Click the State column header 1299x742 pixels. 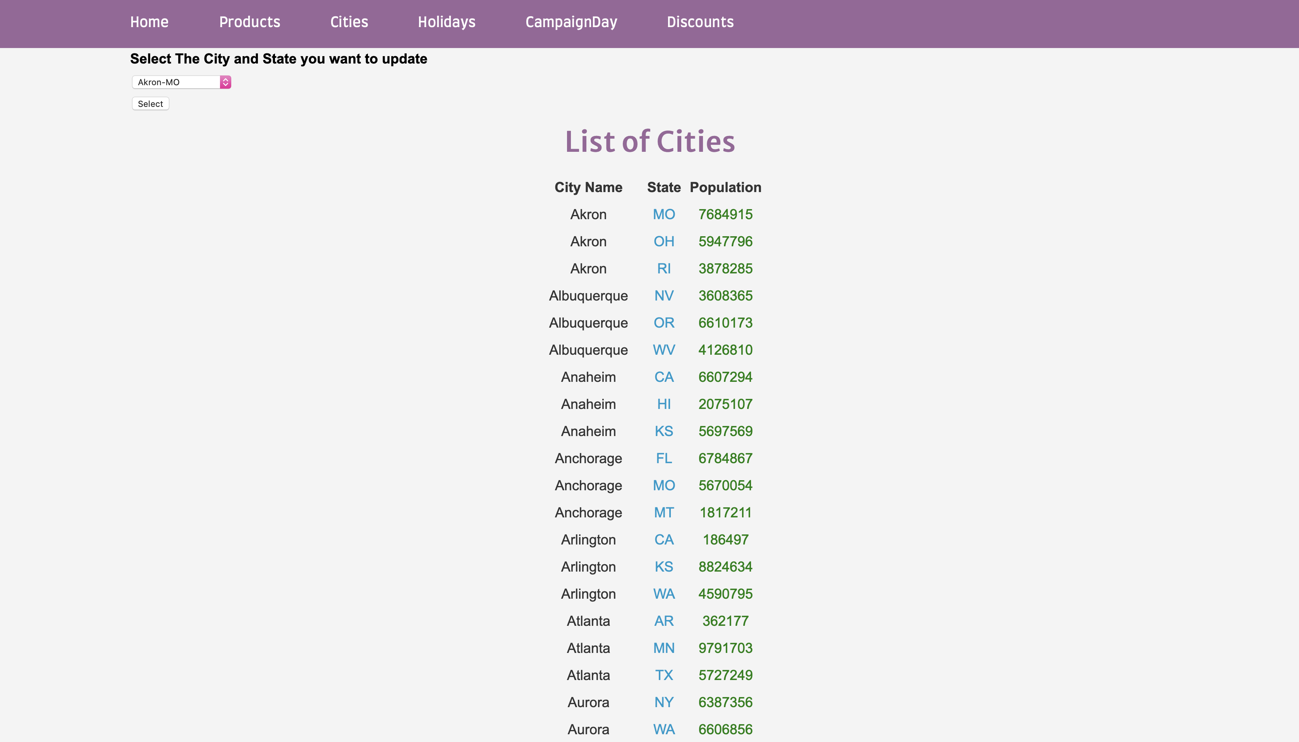pyautogui.click(x=663, y=187)
